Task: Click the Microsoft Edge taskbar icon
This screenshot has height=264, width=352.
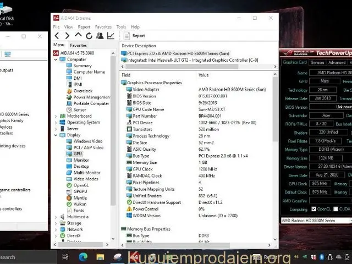Action: (x=84, y=257)
